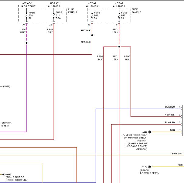The width and height of the screenshot is (184, 183).
Task: Click the Fuse F11 fuse symbol
Action: click(x=54, y=15)
